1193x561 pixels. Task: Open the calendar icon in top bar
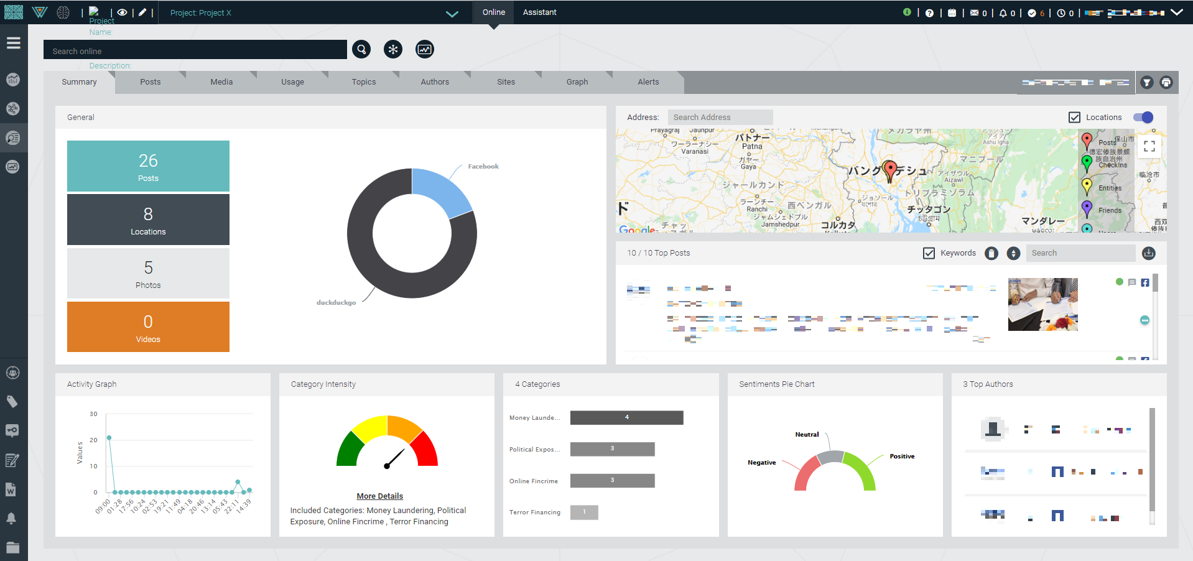point(952,13)
